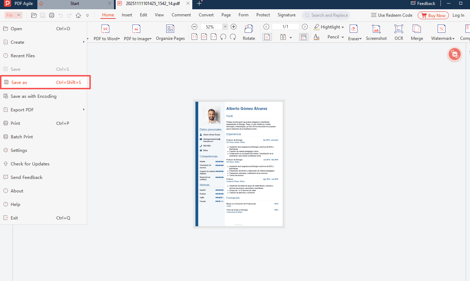This screenshot has width=470, height=281.
Task: Click the Log In link
Action: (x=458, y=15)
